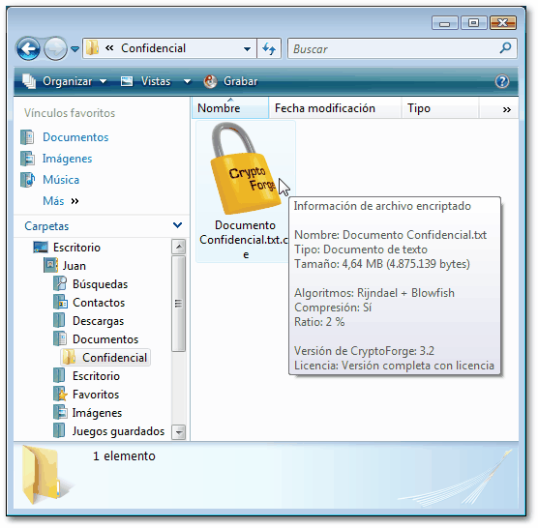Click the folder tree scroll up arrow
Image resolution: width=538 pixels, height=528 pixels.
point(178,247)
